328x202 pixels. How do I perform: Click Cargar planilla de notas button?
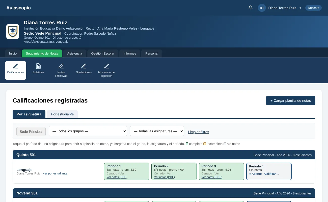(x=291, y=100)
